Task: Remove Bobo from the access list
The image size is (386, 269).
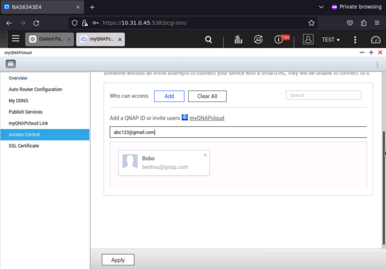Action: click(x=205, y=155)
